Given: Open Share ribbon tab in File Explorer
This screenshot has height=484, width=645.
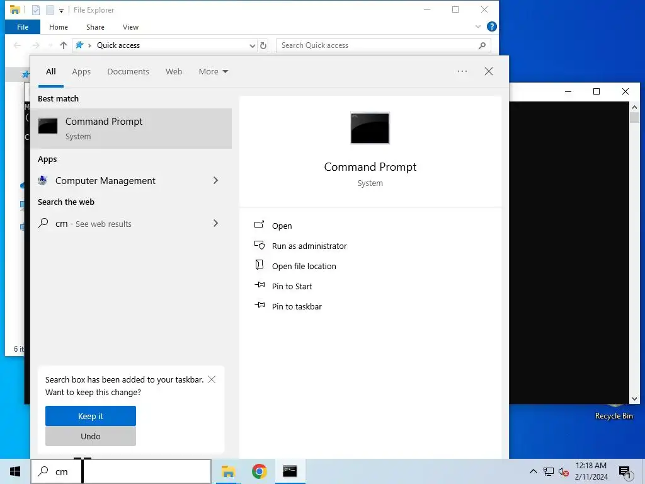Looking at the screenshot, I should coord(95,27).
